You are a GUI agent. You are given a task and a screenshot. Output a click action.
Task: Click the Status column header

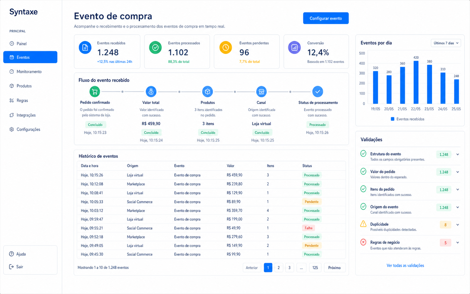[x=307, y=166]
